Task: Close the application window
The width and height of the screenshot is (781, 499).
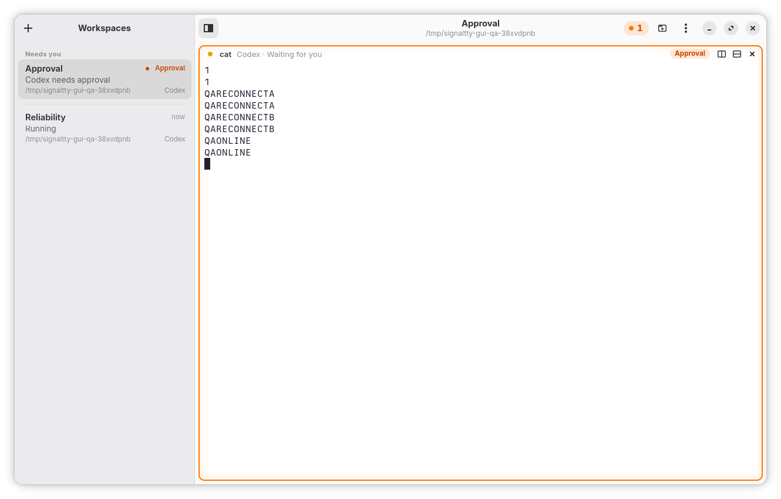Action: (753, 28)
